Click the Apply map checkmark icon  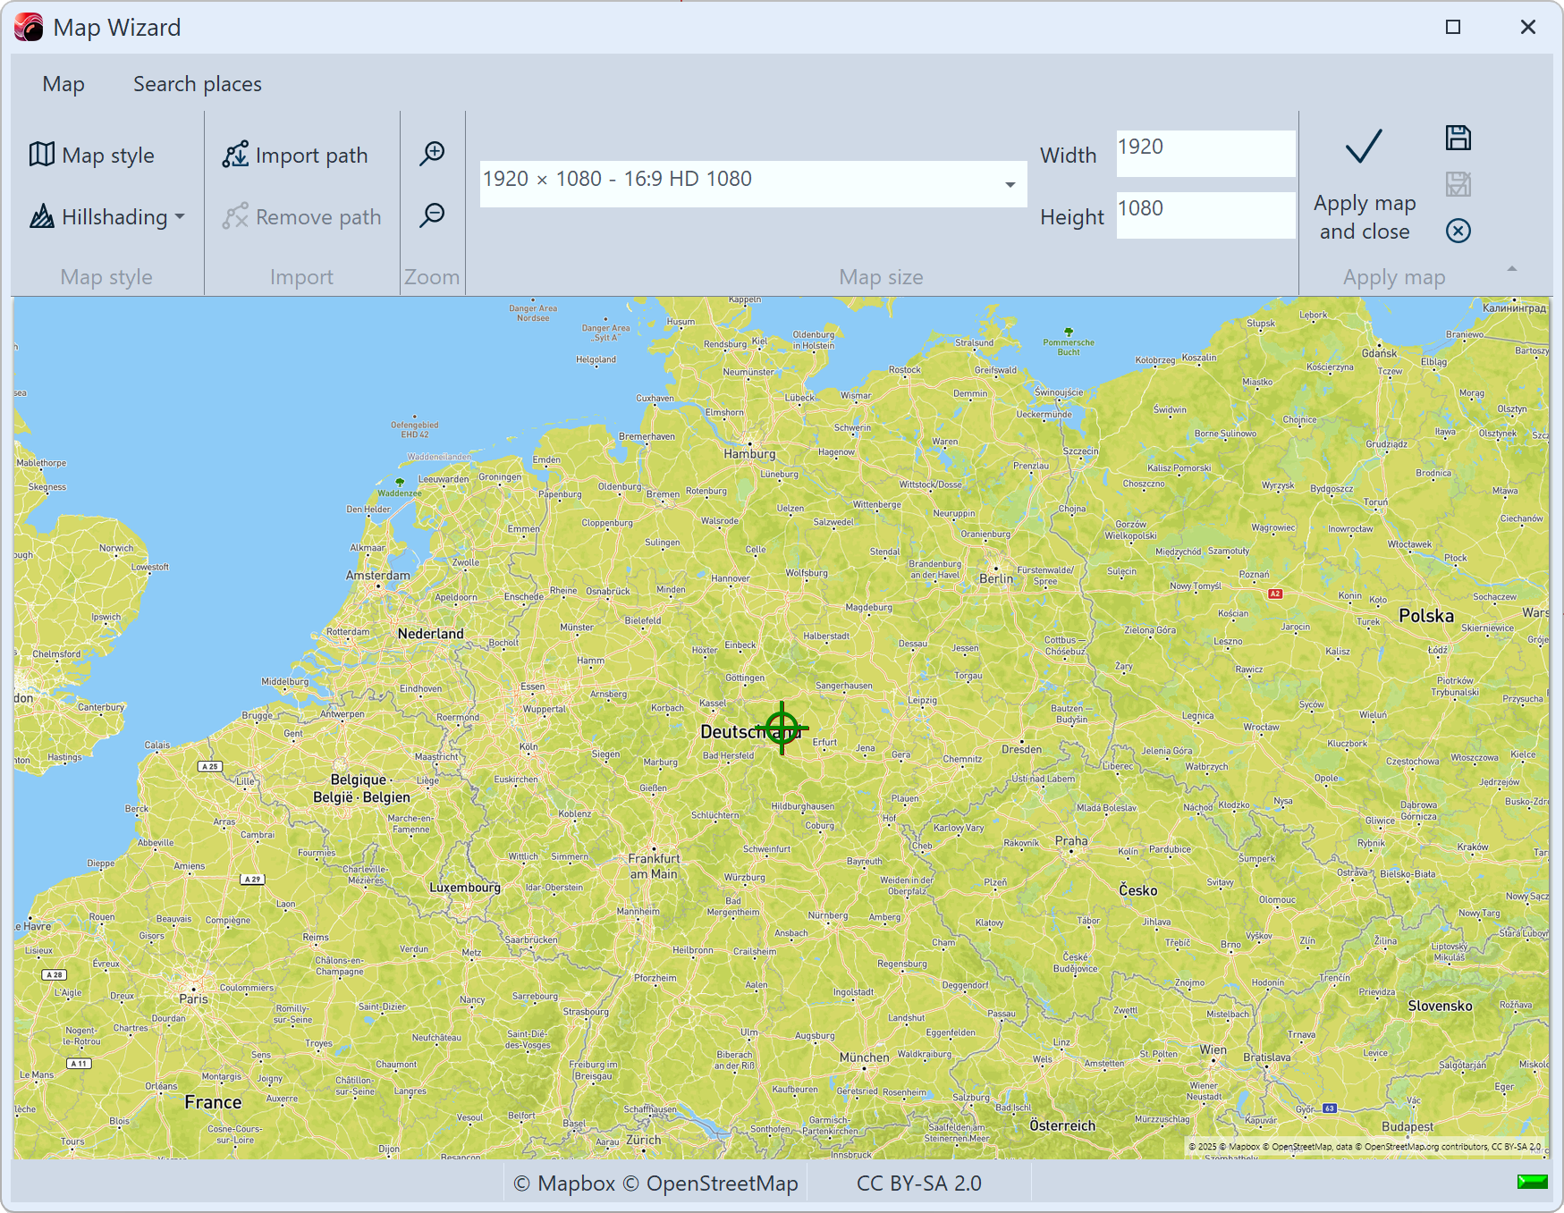1364,147
